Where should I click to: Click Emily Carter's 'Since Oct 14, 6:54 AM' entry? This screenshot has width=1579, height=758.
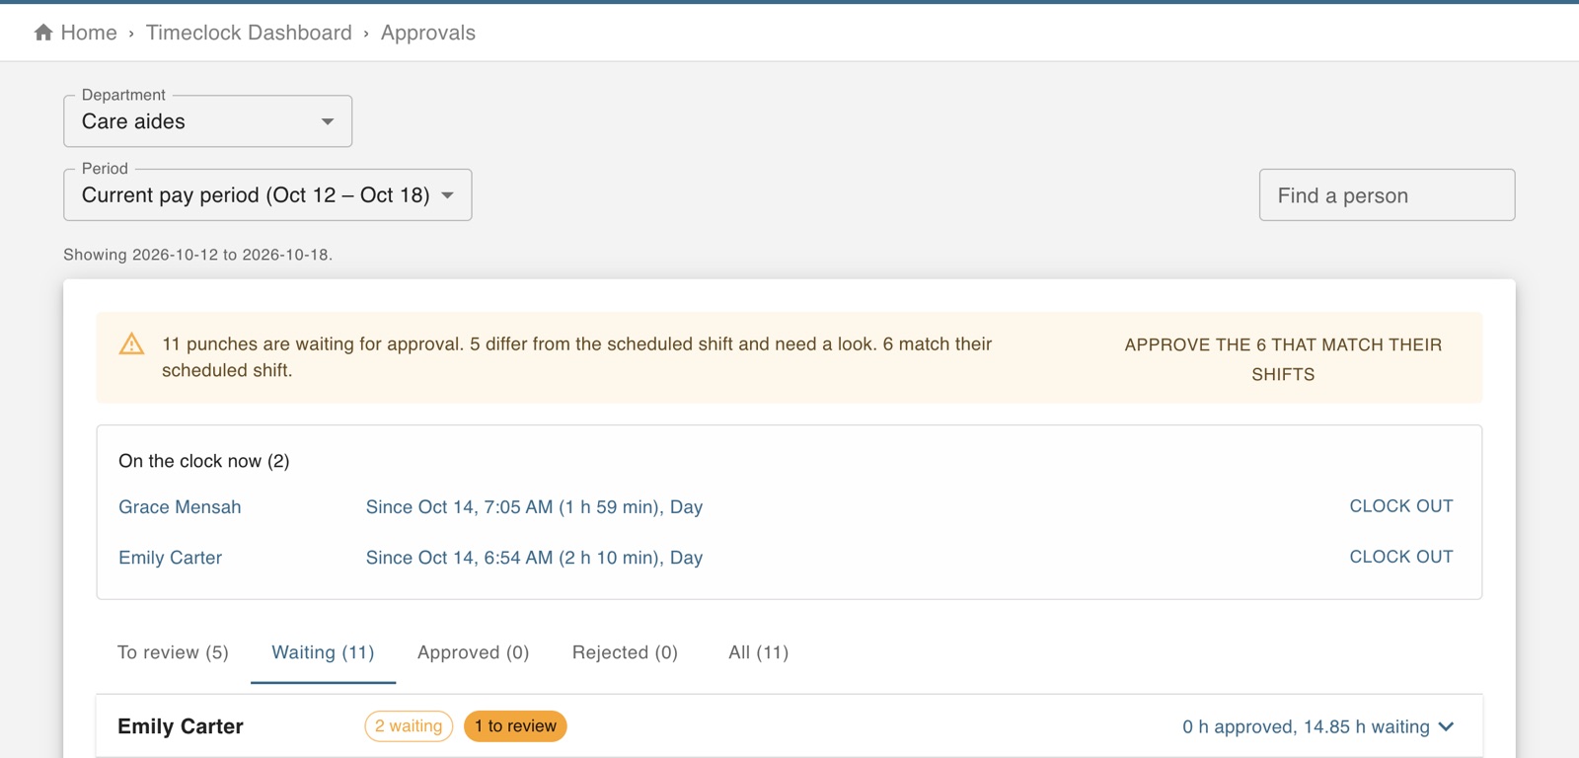534,558
